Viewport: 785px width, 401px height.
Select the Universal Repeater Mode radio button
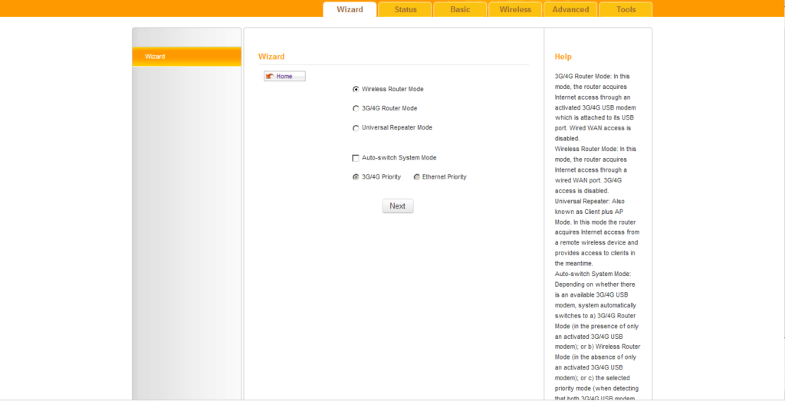356,128
